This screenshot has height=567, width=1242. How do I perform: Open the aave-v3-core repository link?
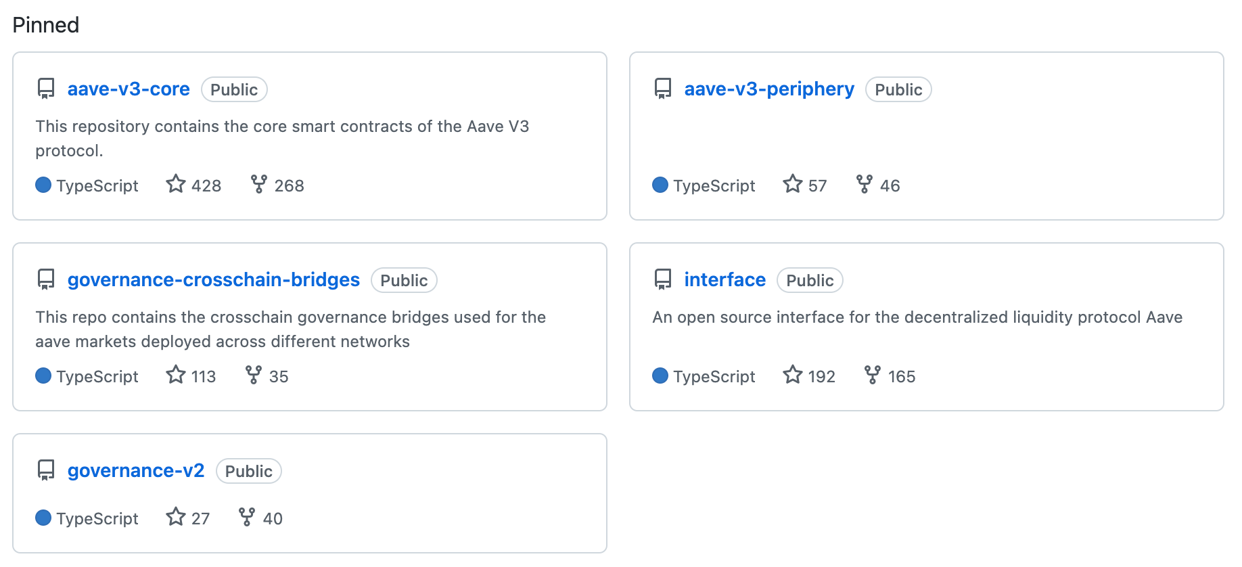tap(129, 89)
